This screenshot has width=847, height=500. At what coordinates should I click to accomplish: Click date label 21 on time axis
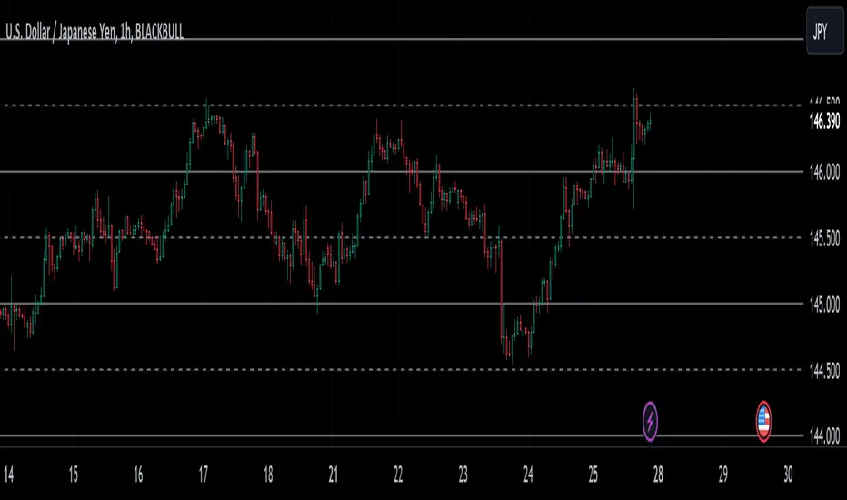click(334, 475)
